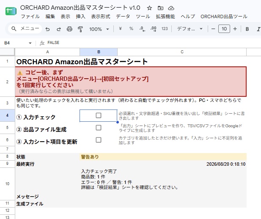Open the データ menu

click(123, 16)
